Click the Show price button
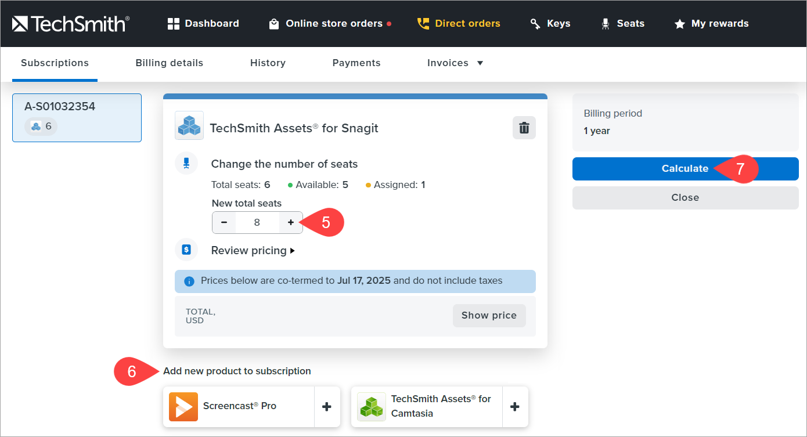 click(x=489, y=316)
